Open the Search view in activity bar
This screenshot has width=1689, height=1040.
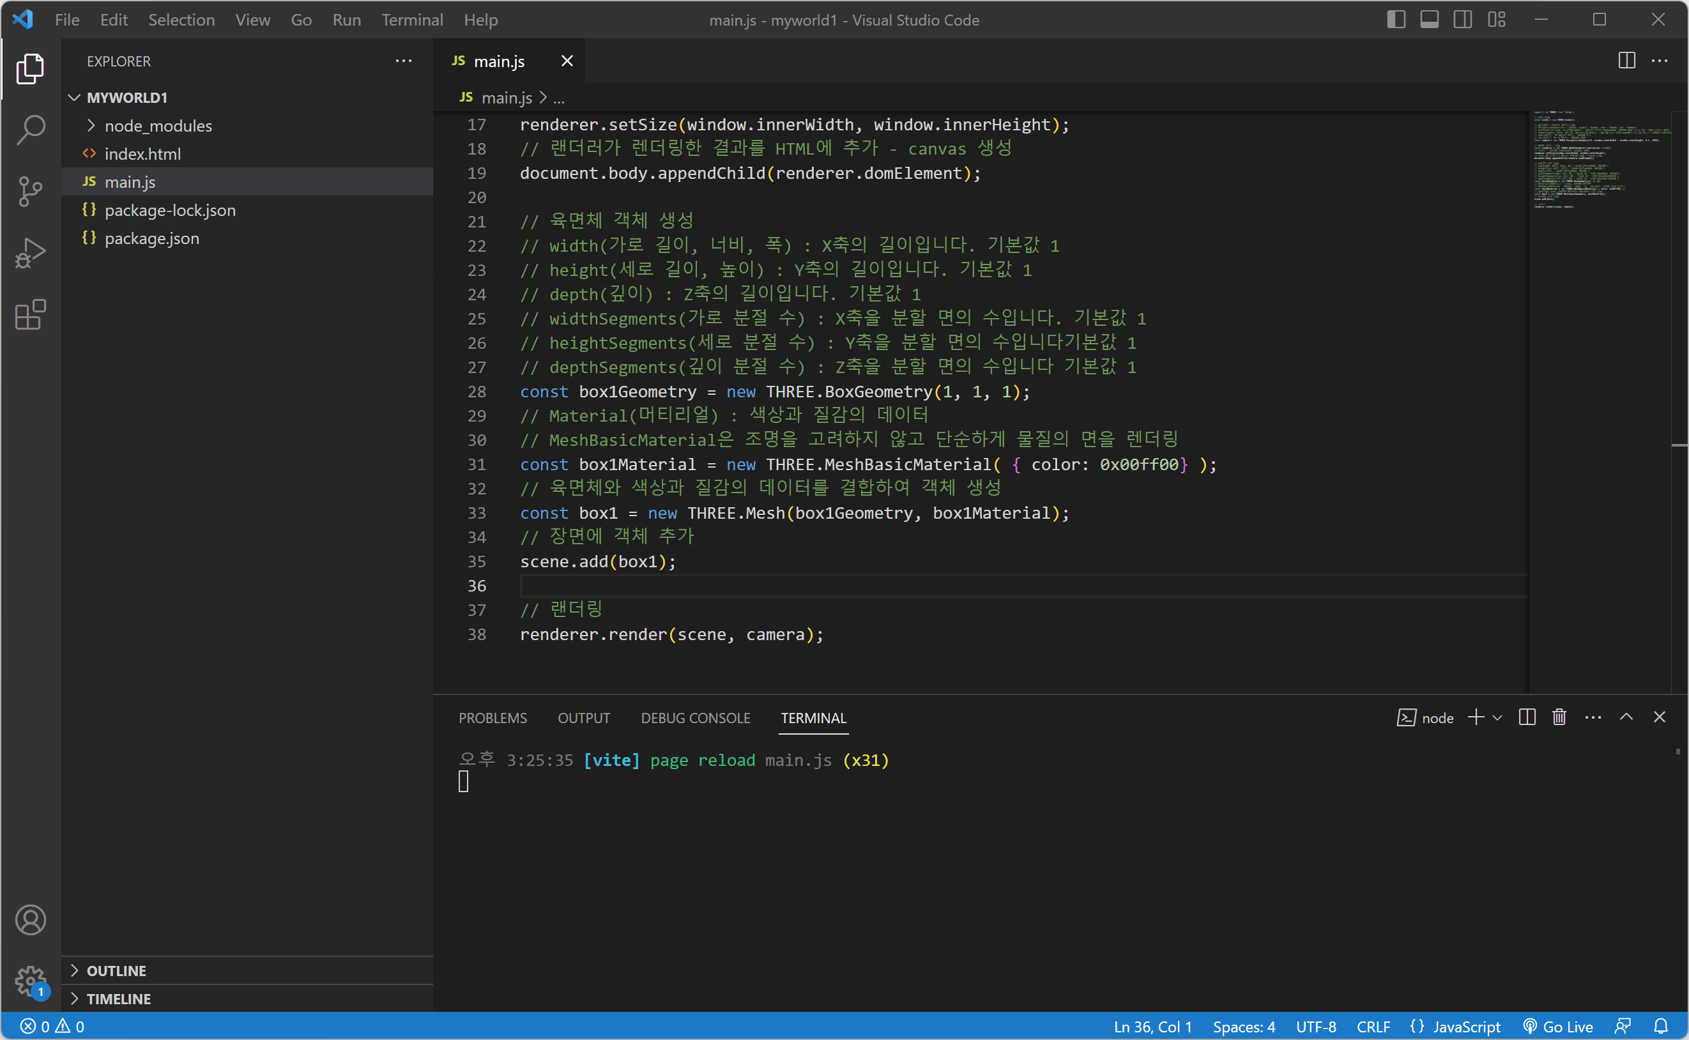(30, 129)
